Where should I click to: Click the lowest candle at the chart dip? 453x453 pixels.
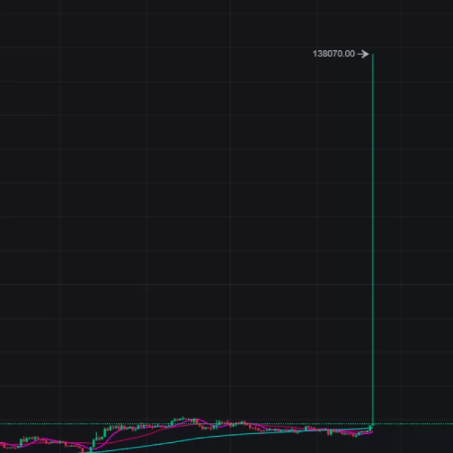click(90, 448)
